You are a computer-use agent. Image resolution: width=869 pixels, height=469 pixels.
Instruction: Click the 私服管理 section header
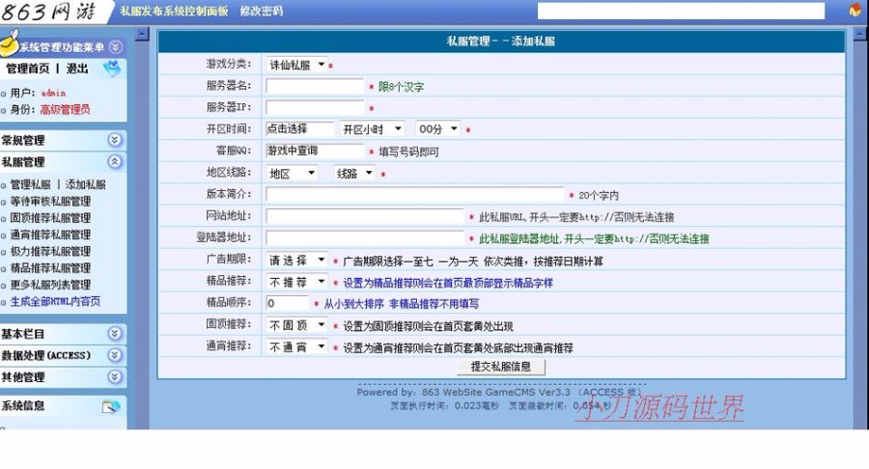coord(62,162)
